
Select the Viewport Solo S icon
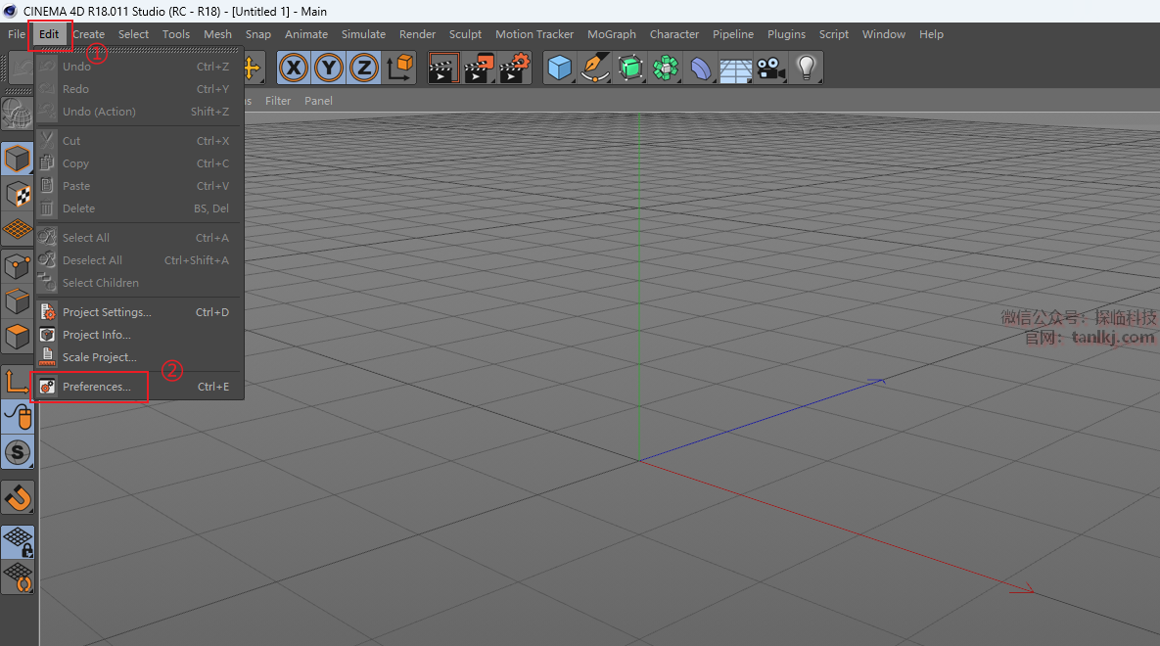click(x=18, y=451)
